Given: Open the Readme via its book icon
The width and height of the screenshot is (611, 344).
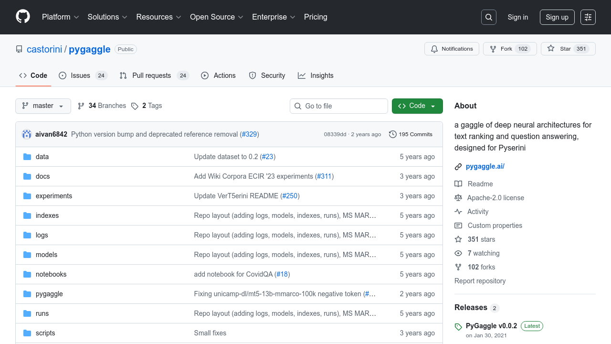Looking at the screenshot, I should pyautogui.click(x=458, y=183).
